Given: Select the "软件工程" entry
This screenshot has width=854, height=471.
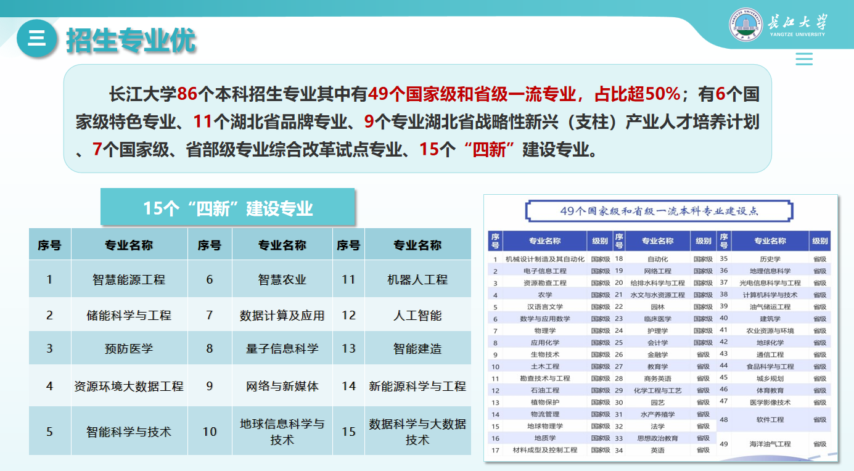Looking at the screenshot, I should coord(770,419).
